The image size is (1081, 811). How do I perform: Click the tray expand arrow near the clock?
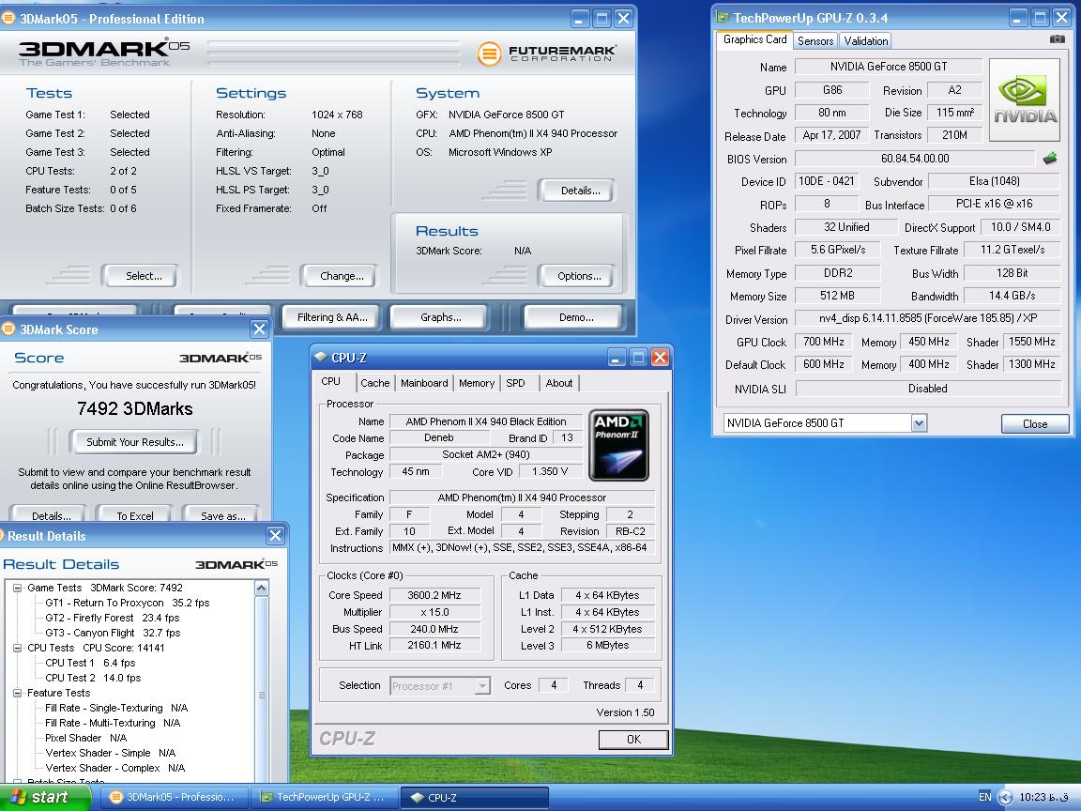1005,797
